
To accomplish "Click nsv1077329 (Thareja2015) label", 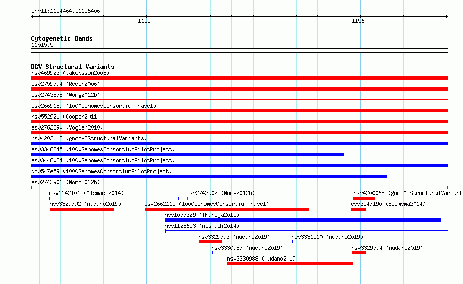I will (x=202, y=215).
